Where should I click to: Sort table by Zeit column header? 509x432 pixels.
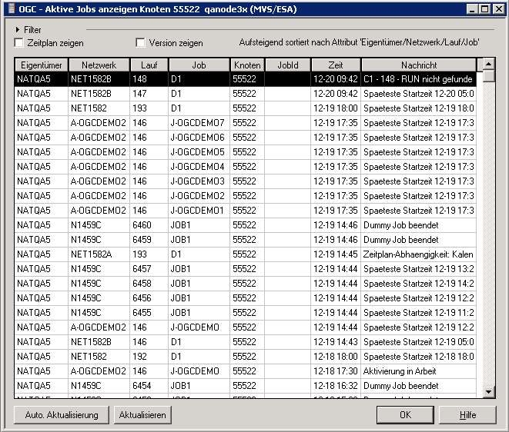point(335,65)
